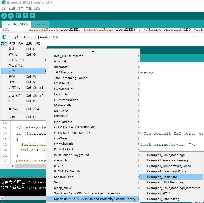The image size is (204, 203).
Task: Click Verify button in Example8_SPO2 window
Action: click(x=4, y=16)
